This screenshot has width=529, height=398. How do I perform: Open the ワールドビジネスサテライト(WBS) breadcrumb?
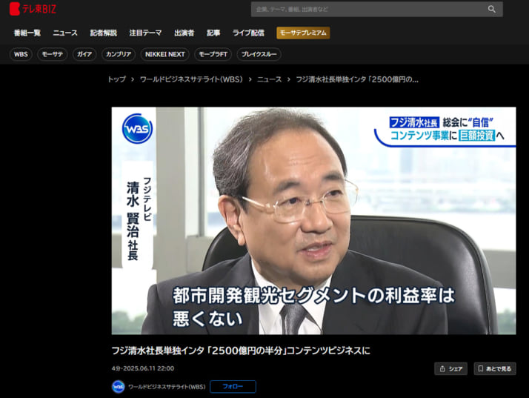pos(191,79)
